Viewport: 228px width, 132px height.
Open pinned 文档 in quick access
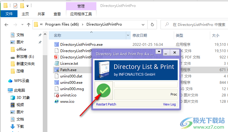20,35
